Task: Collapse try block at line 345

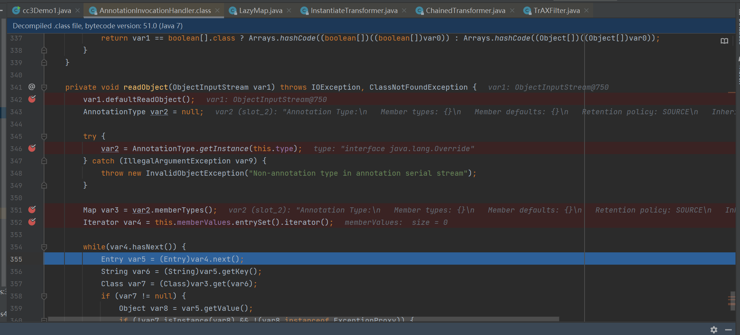Action: (x=44, y=137)
